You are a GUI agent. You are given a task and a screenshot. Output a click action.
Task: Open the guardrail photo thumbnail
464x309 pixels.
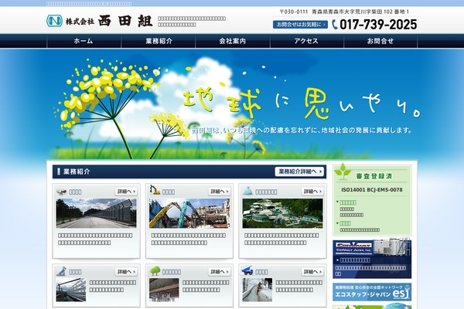71,290
